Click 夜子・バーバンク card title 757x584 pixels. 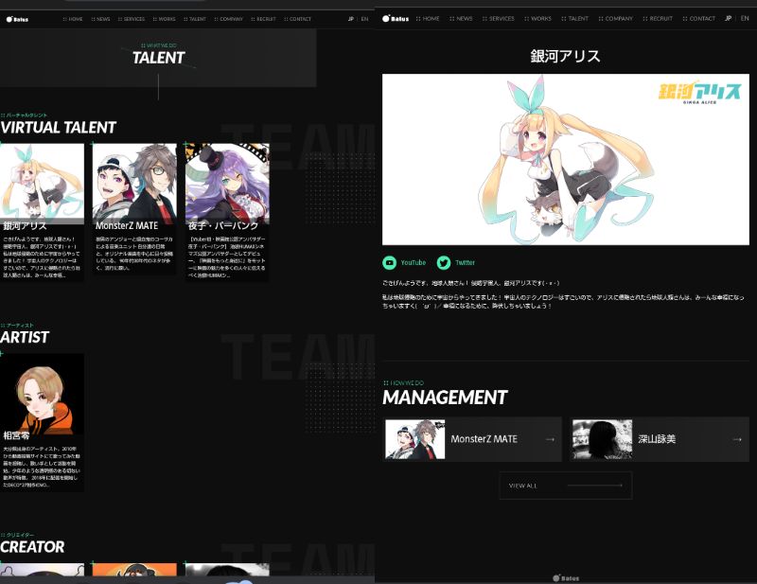coord(223,225)
